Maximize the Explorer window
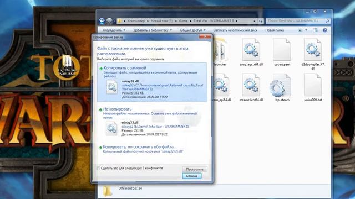Viewport: 355px width, 199px height. [315, 11]
